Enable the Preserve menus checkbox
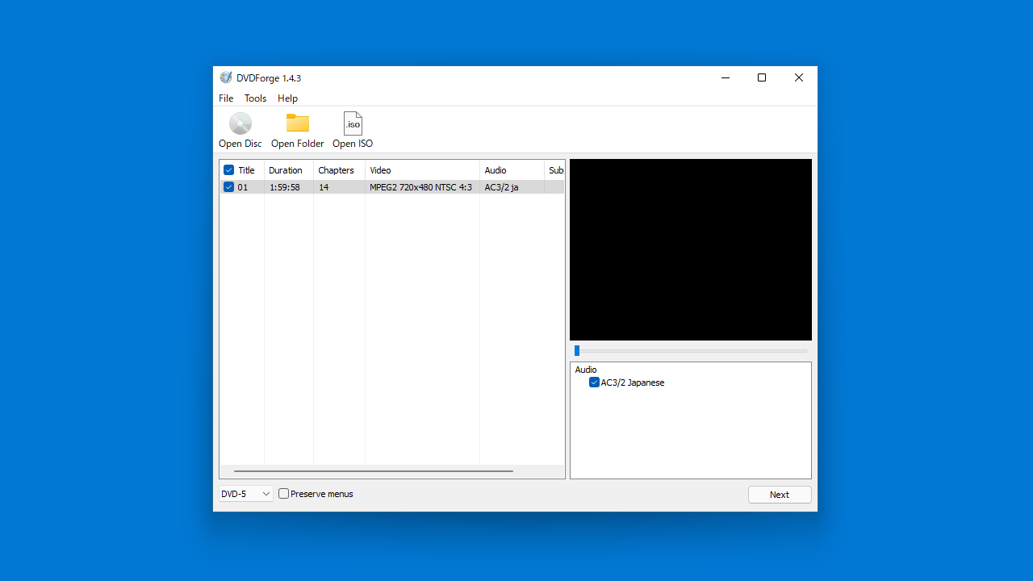 coord(283,494)
